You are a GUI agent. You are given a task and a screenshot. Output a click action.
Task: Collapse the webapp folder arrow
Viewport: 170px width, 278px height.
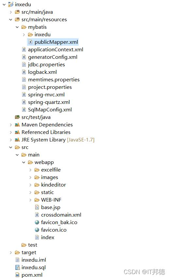pyautogui.click(x=24, y=162)
